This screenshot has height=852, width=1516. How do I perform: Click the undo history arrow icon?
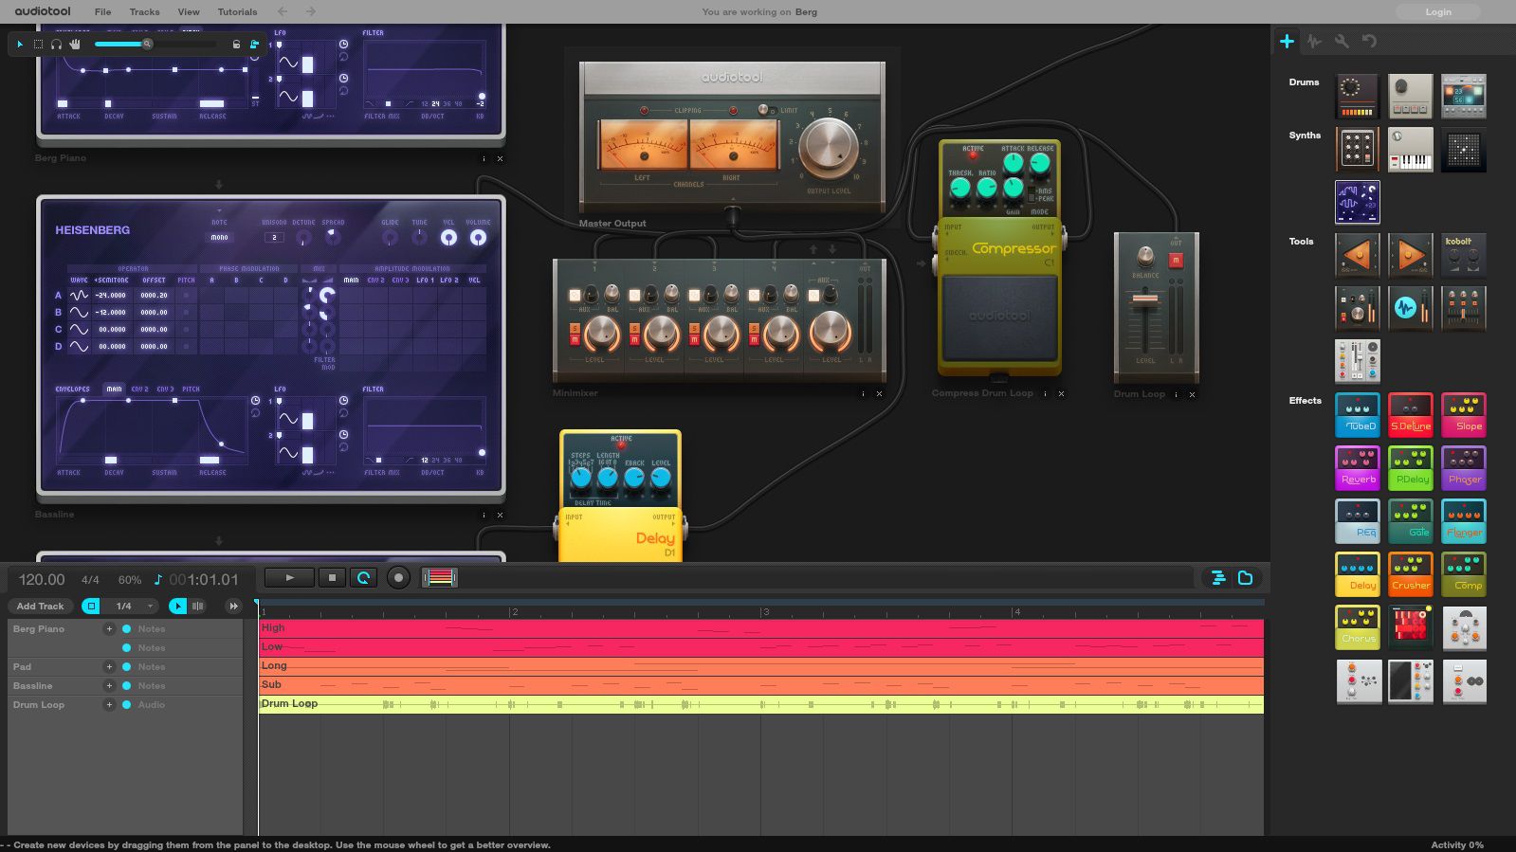pyautogui.click(x=1369, y=41)
